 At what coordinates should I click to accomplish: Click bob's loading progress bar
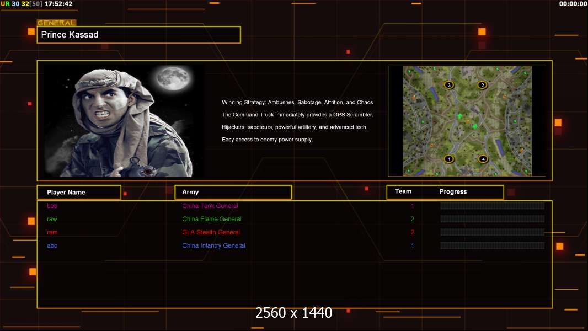click(x=492, y=206)
